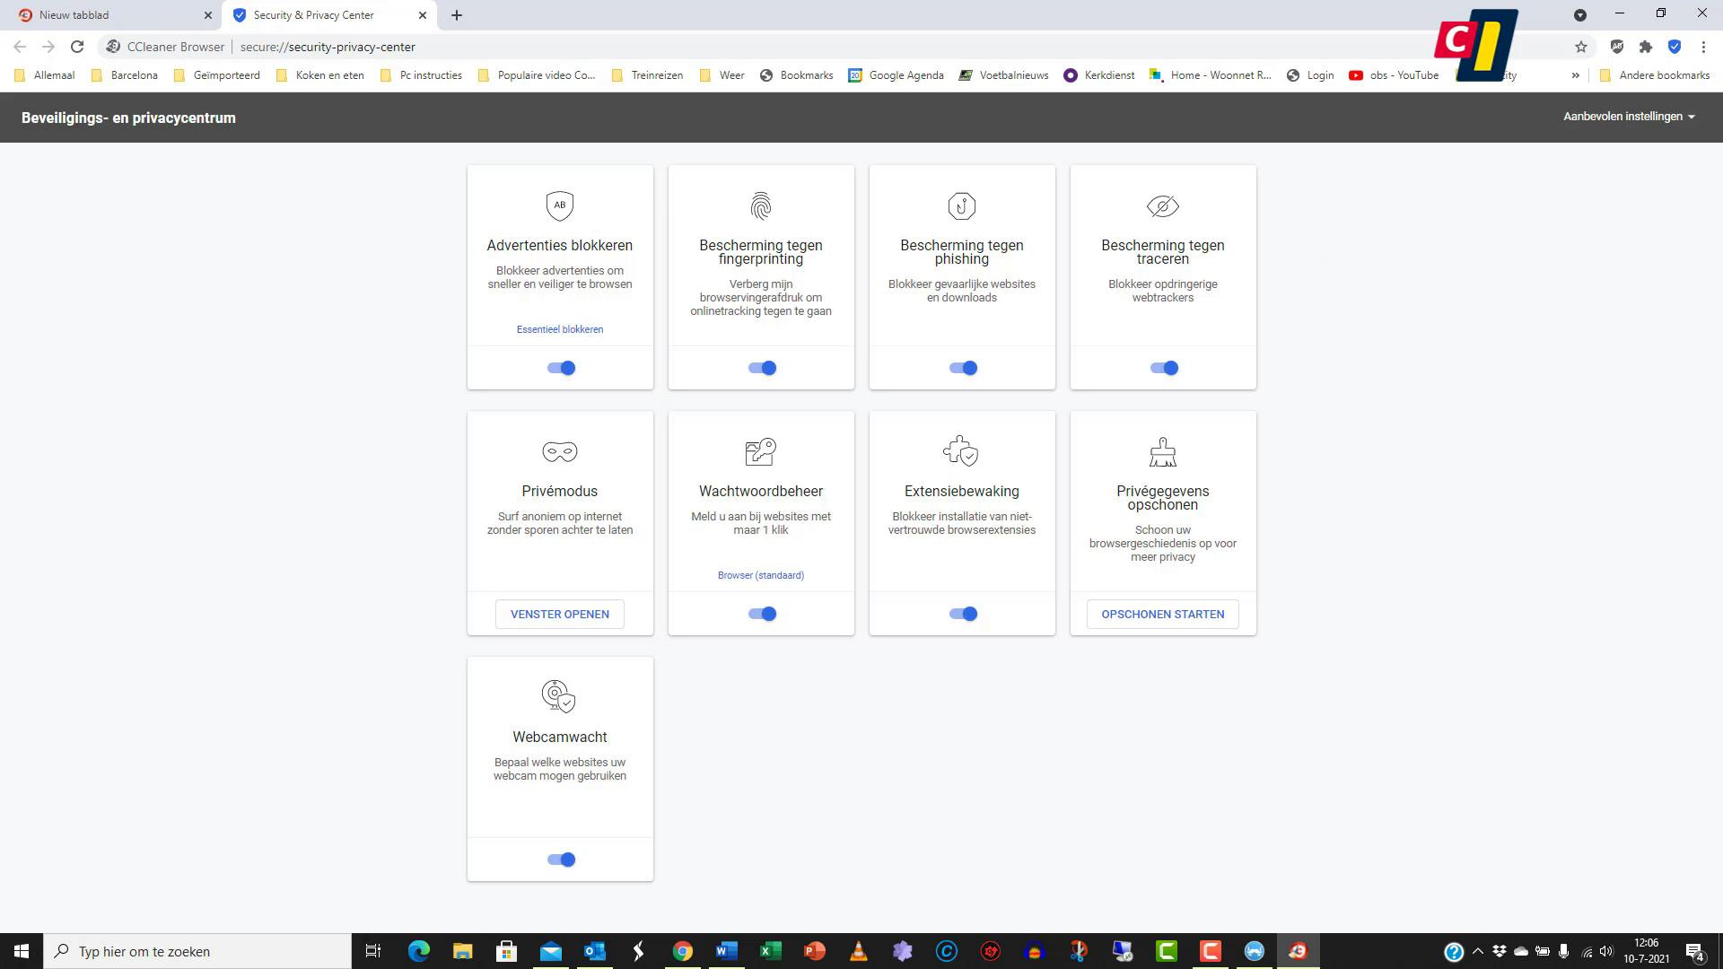Click the Webcamwacht camera icon
Image resolution: width=1723 pixels, height=969 pixels.
pos(559,696)
